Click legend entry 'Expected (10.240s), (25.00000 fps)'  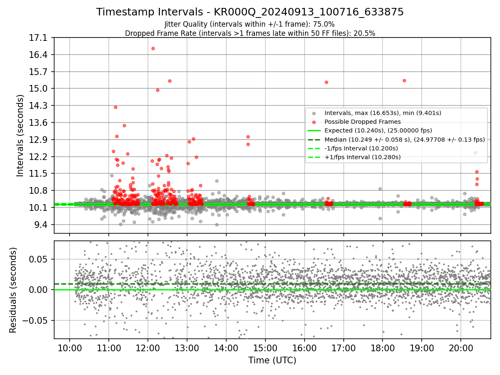(x=378, y=130)
